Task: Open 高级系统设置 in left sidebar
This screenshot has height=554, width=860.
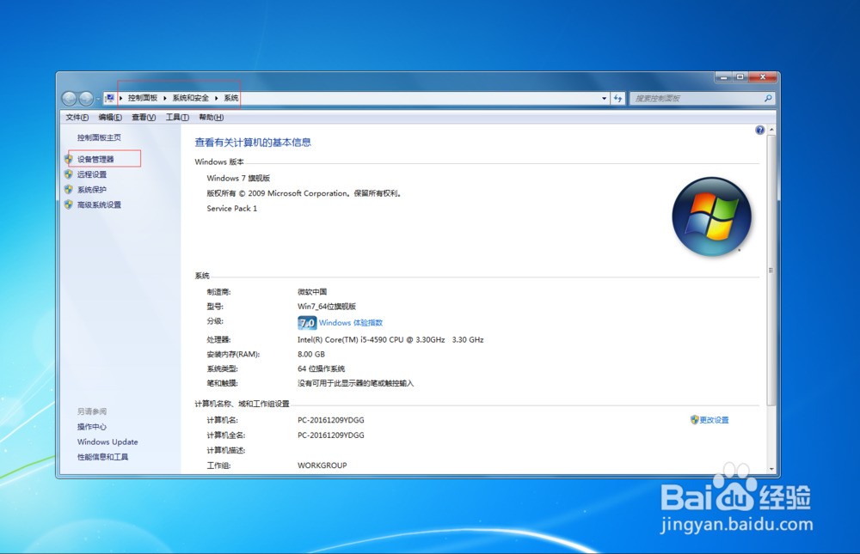Action: point(99,205)
